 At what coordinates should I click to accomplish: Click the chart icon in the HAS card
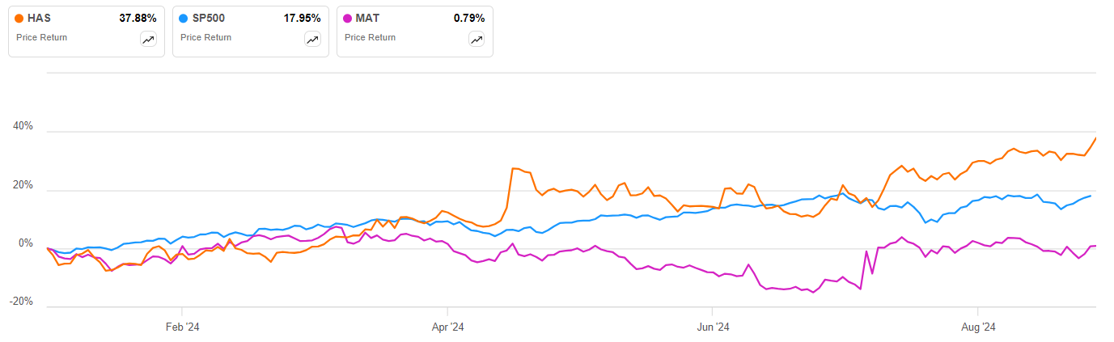(x=148, y=40)
